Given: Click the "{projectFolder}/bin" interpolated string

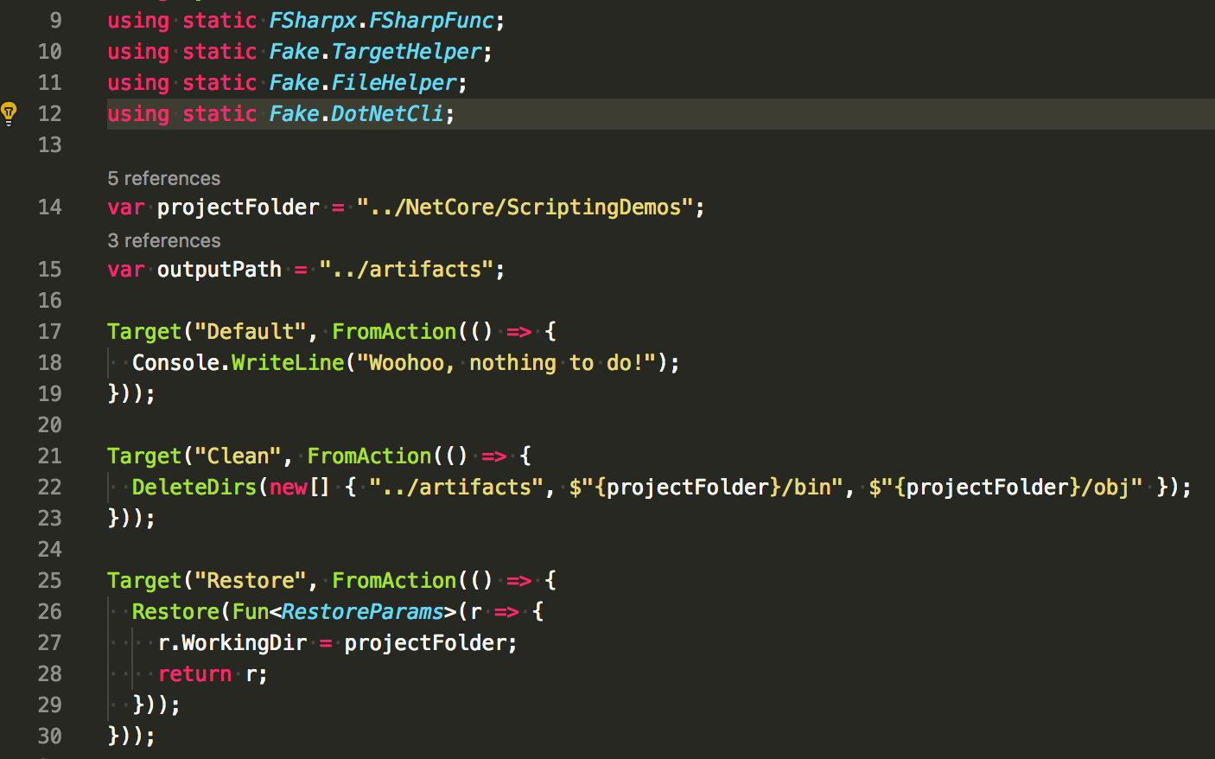Looking at the screenshot, I should (x=706, y=487).
